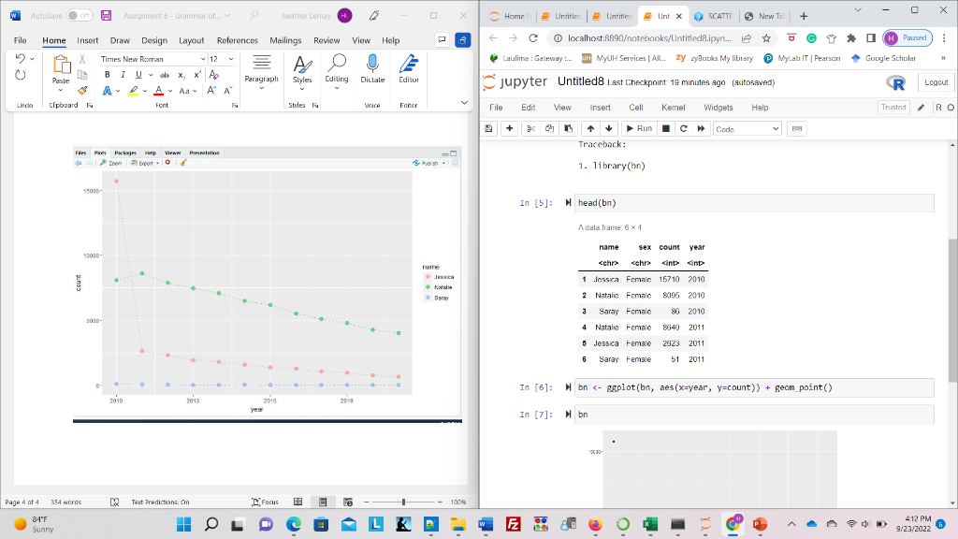
Task: Click the Logout button in Jupyter
Action: (x=935, y=81)
